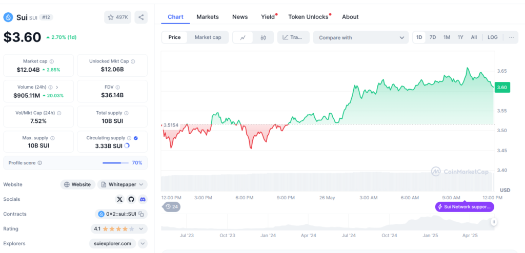This screenshot has height=253, width=525.
Task: Set chart range to All
Action: [x=474, y=37]
